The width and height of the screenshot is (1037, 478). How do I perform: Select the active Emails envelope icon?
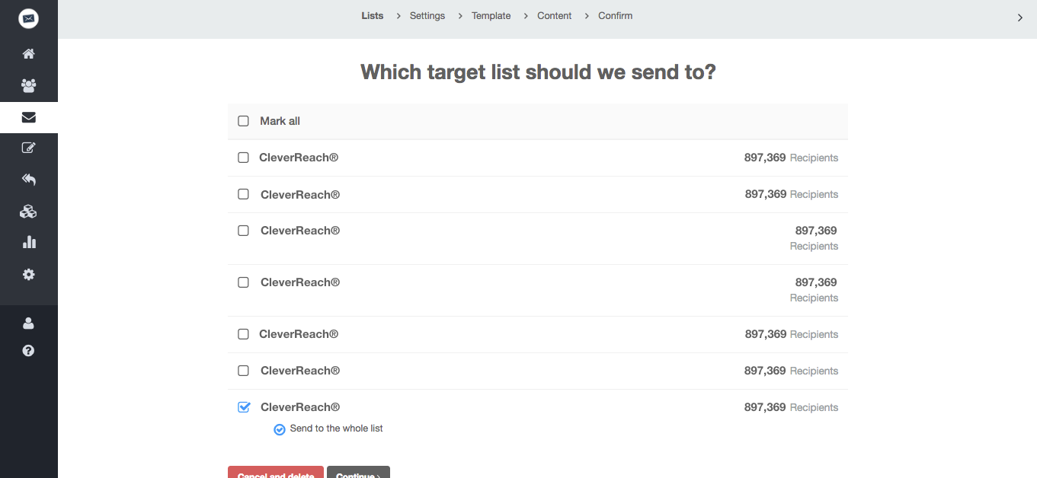click(x=28, y=117)
